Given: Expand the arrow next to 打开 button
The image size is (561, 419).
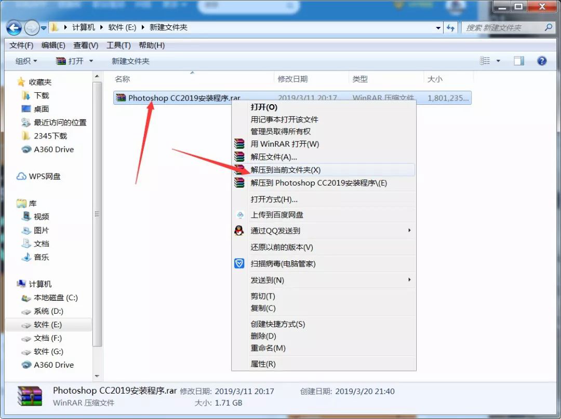Looking at the screenshot, I should 91,61.
